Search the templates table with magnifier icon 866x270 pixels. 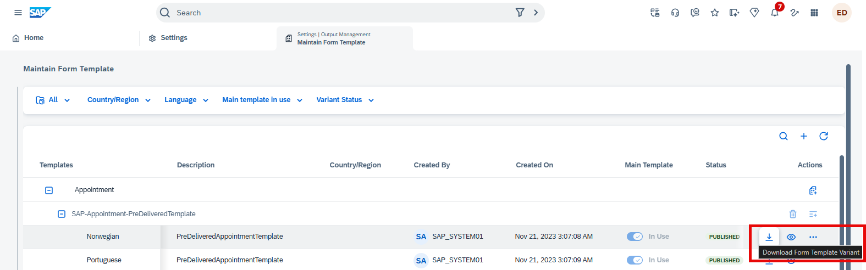[784, 136]
